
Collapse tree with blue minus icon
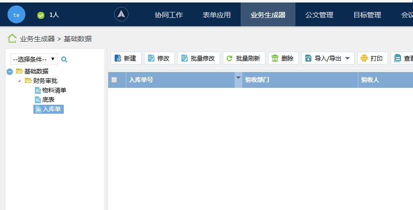(10, 71)
